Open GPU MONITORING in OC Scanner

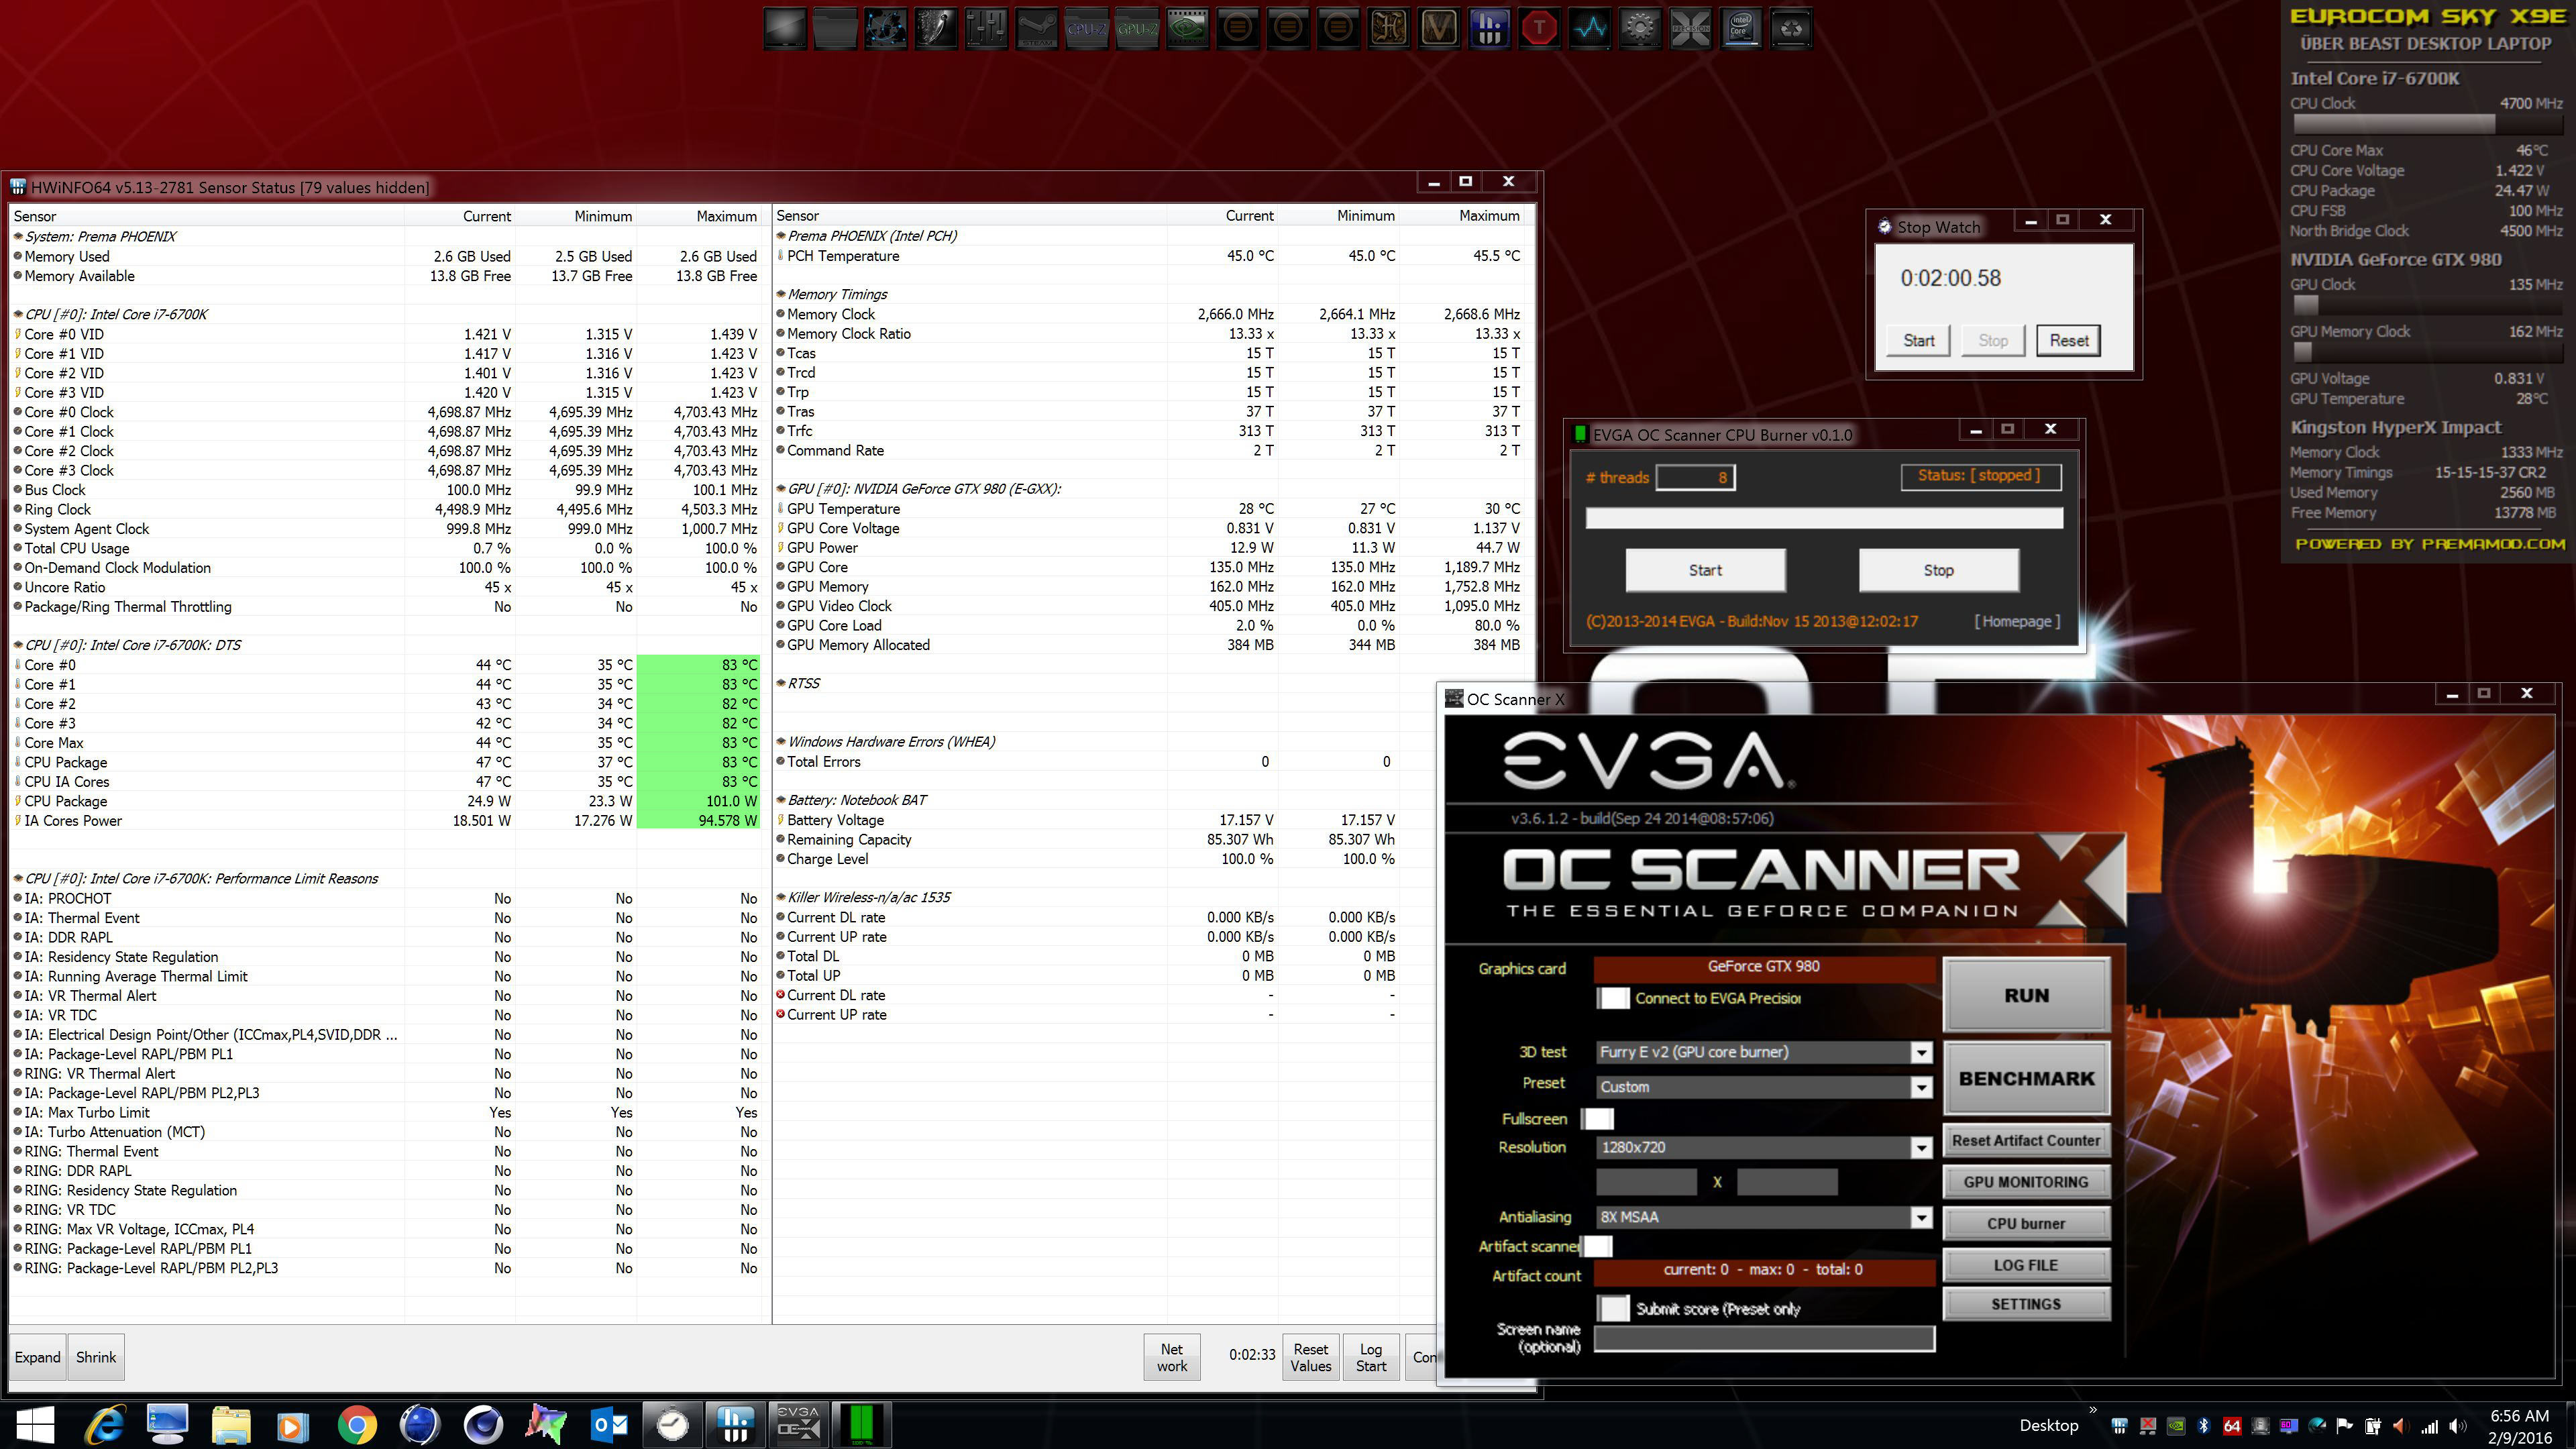(x=2026, y=1182)
